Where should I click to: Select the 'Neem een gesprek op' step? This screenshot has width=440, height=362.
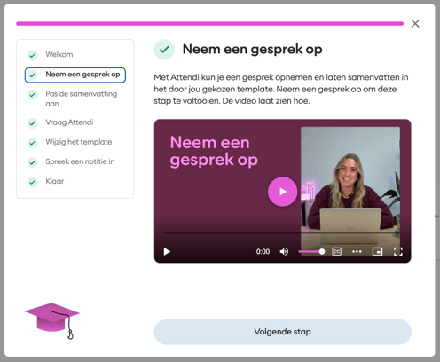(75, 75)
